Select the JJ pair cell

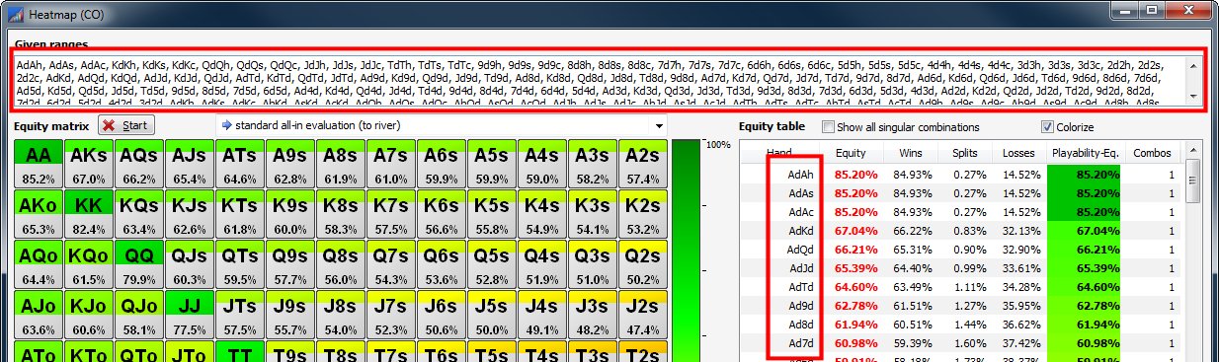(x=189, y=315)
